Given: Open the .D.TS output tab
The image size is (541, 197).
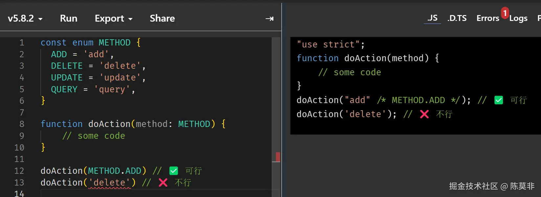Looking at the screenshot, I should 457,18.
